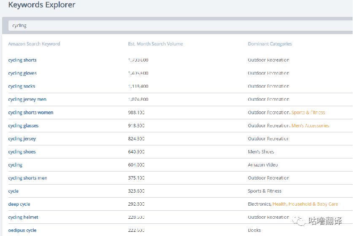Screen dimensions: 353x236
Task: Click the orange 'Sports & Fitness' category in cycling shorts women row
Action: [308, 112]
